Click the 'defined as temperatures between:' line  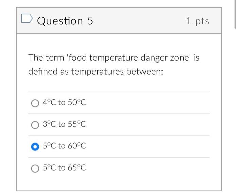(x=96, y=72)
